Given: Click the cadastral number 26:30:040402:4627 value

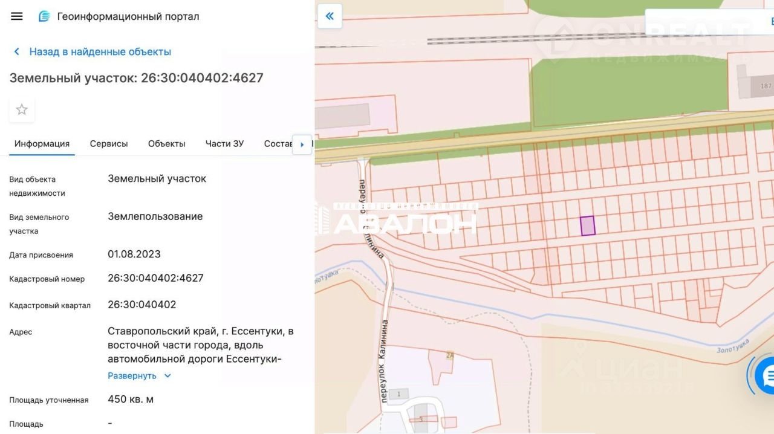Looking at the screenshot, I should point(155,278).
